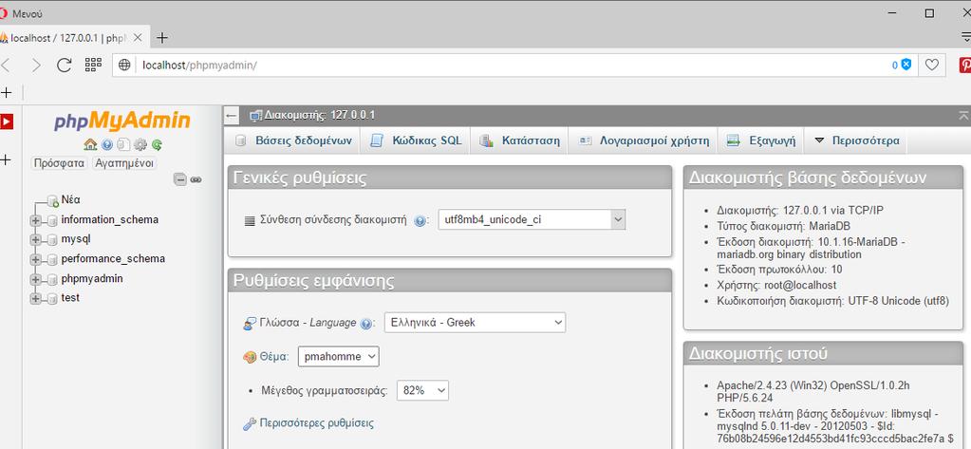Click the Αγαπημένοι button

(124, 163)
